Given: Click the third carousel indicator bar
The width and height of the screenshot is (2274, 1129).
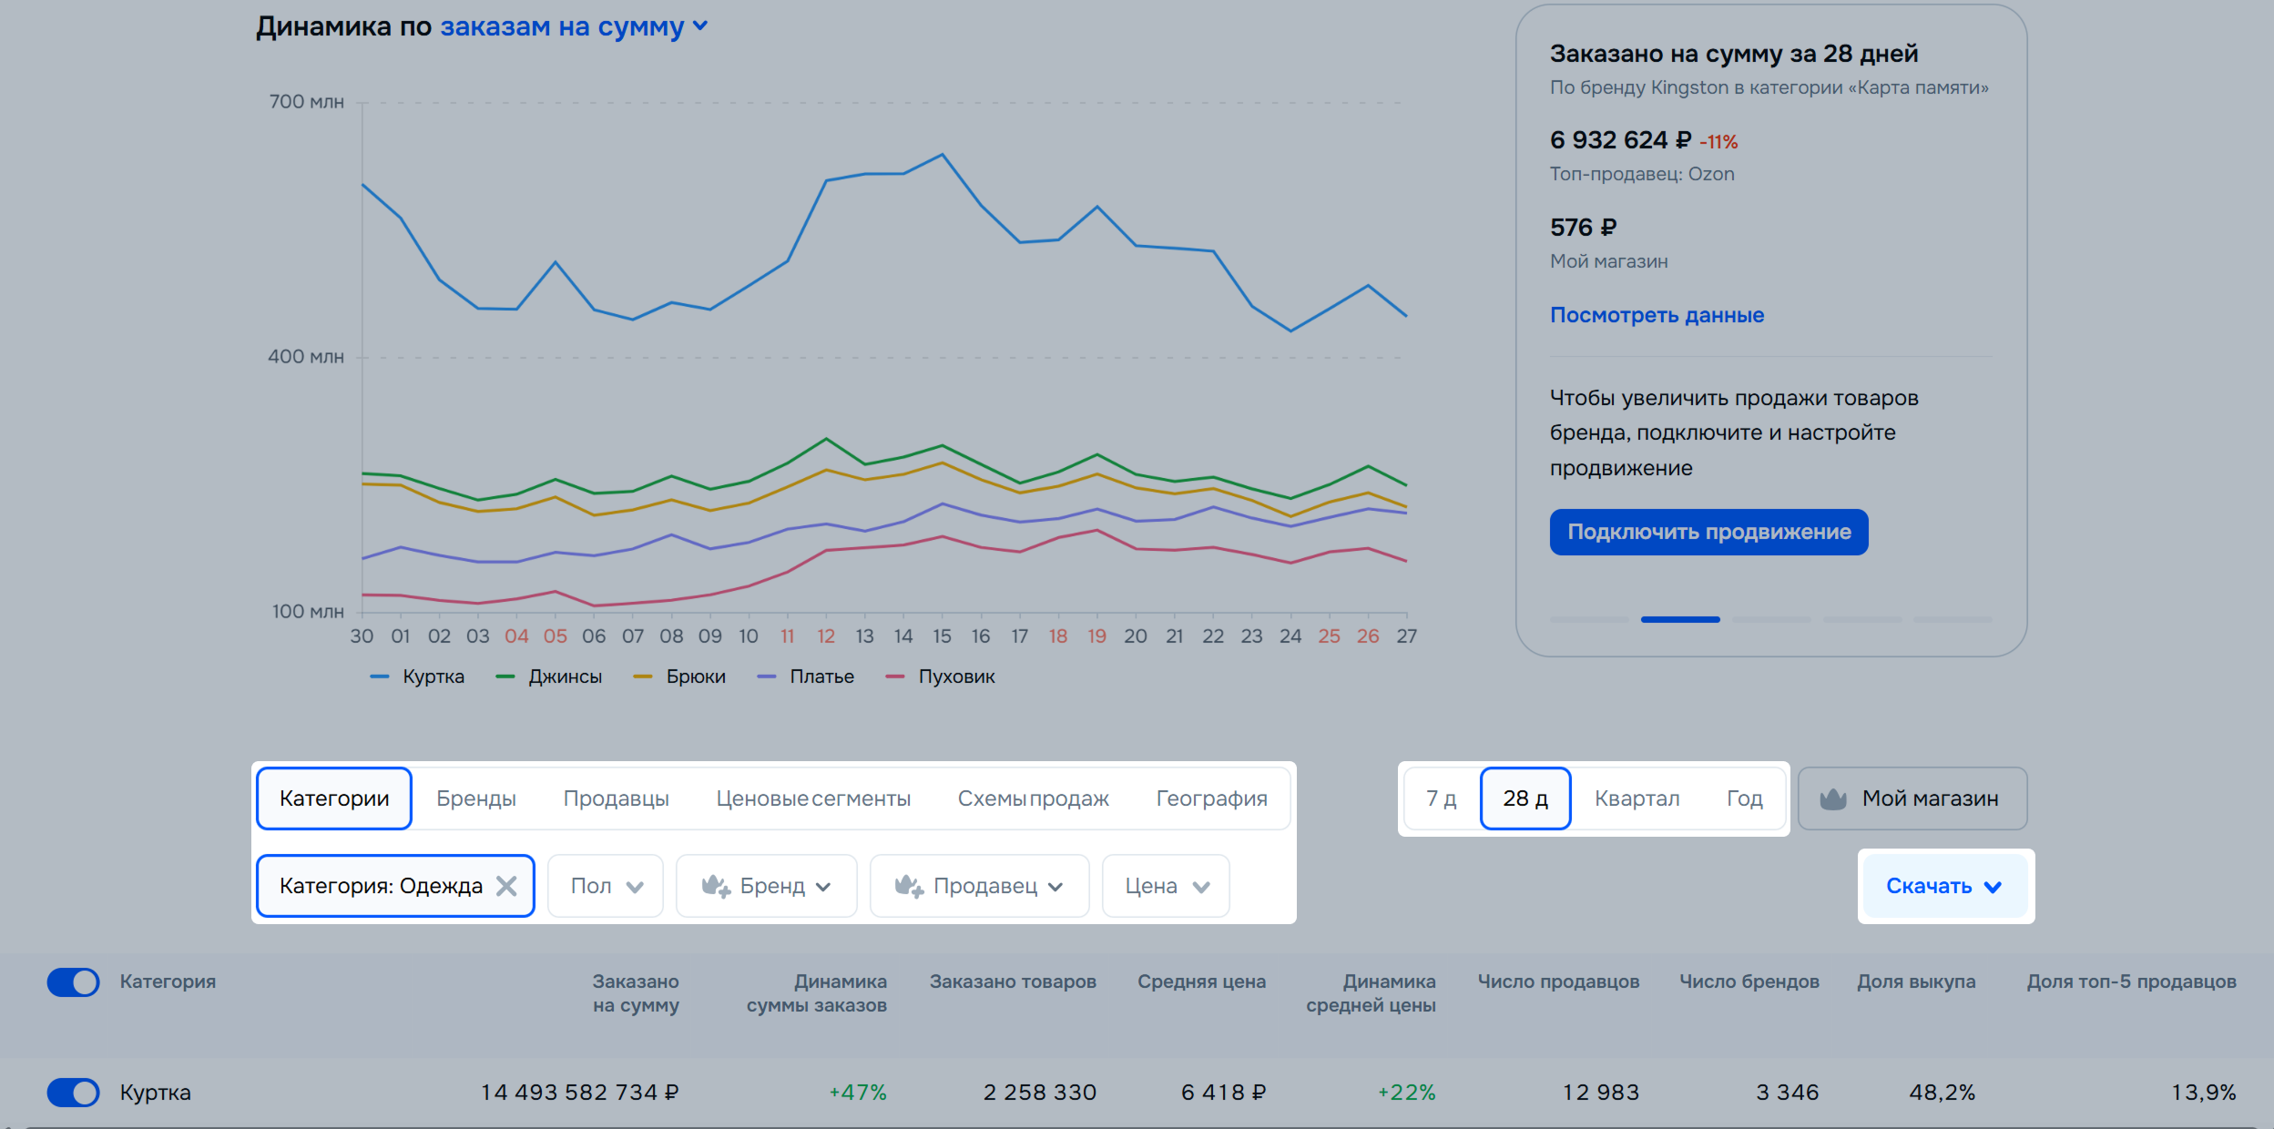Looking at the screenshot, I should coord(1770,619).
